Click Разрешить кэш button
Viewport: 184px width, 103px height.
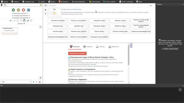[x=57, y=26]
